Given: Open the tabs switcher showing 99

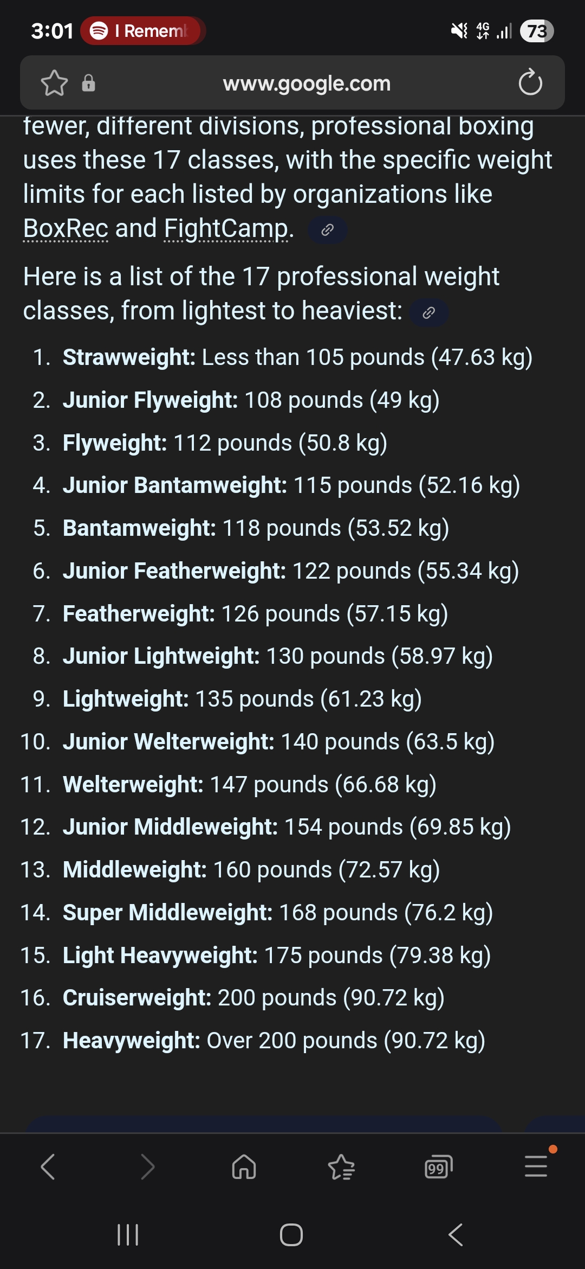Looking at the screenshot, I should point(439,1167).
